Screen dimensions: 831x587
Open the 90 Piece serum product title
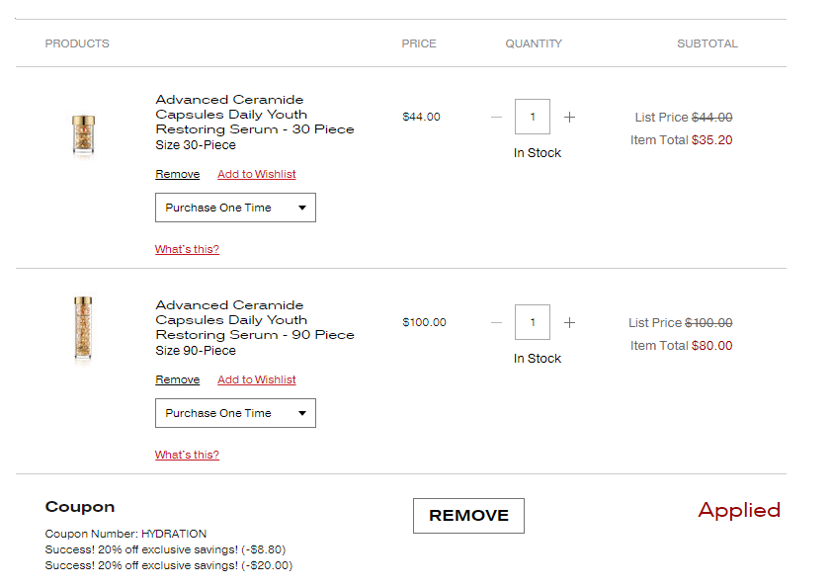pos(254,320)
